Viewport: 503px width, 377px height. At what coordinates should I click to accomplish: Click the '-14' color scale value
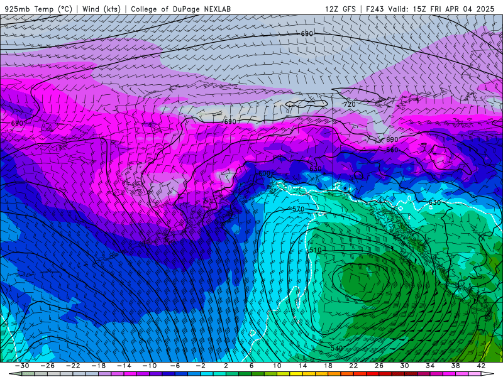[x=124, y=366]
